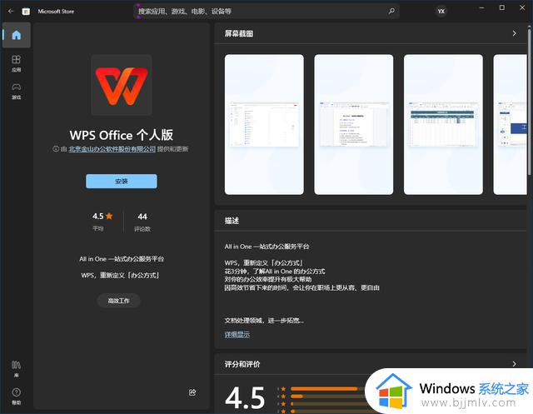Image resolution: width=533 pixels, height=414 pixels.
Task: Open Help (帮助) in sidebar
Action: (17, 397)
